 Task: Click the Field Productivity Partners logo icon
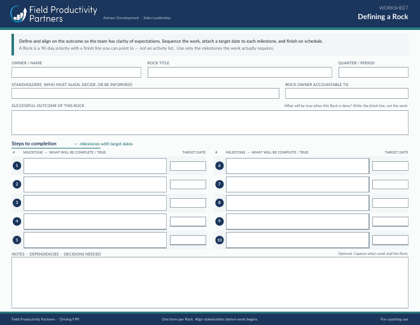click(18, 14)
